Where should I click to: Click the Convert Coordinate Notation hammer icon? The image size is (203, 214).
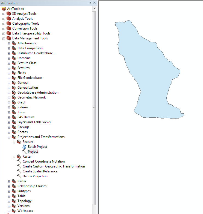click(x=19, y=161)
